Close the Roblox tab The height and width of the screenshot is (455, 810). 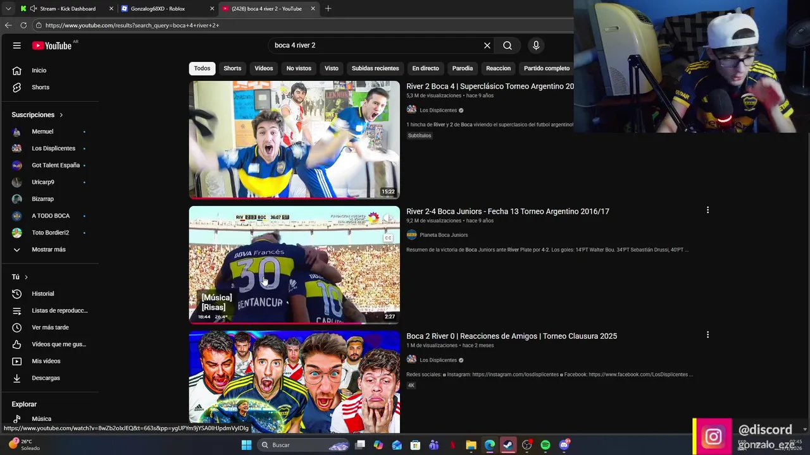212,8
